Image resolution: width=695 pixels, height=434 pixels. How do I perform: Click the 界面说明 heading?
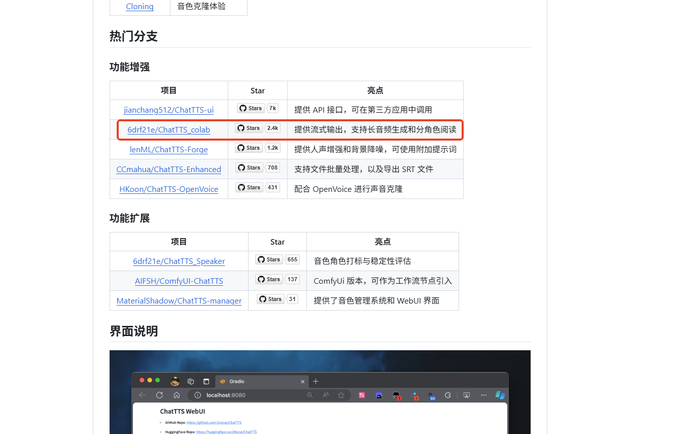[x=133, y=331]
